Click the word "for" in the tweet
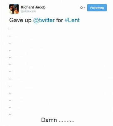 60,20
